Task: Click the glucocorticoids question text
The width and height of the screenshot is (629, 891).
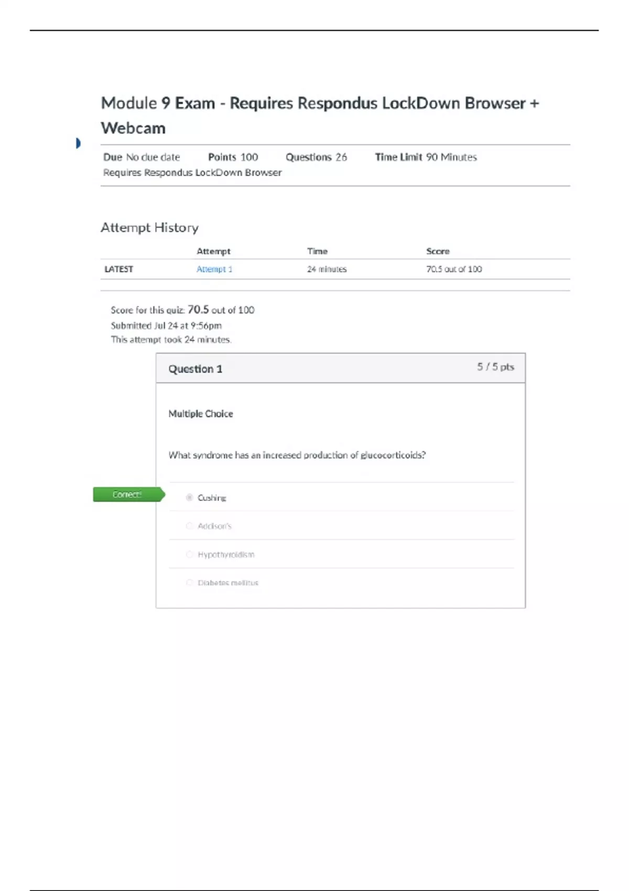Action: click(x=297, y=455)
